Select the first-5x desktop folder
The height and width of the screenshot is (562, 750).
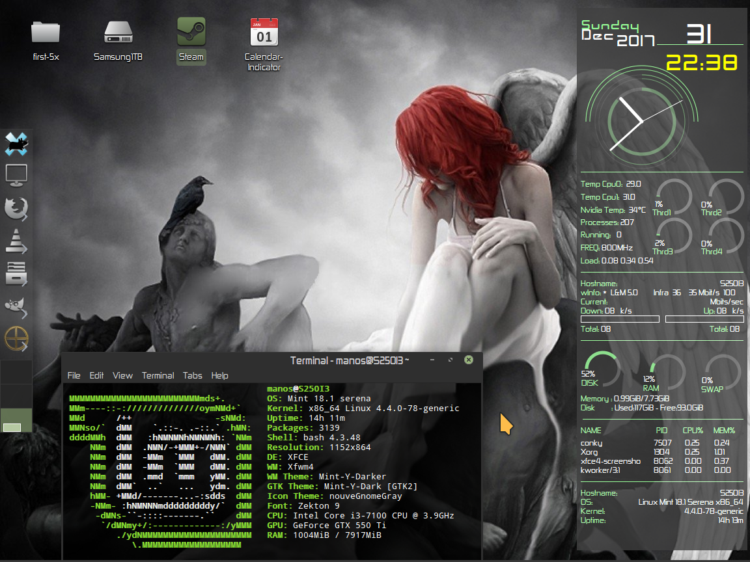[x=46, y=42]
